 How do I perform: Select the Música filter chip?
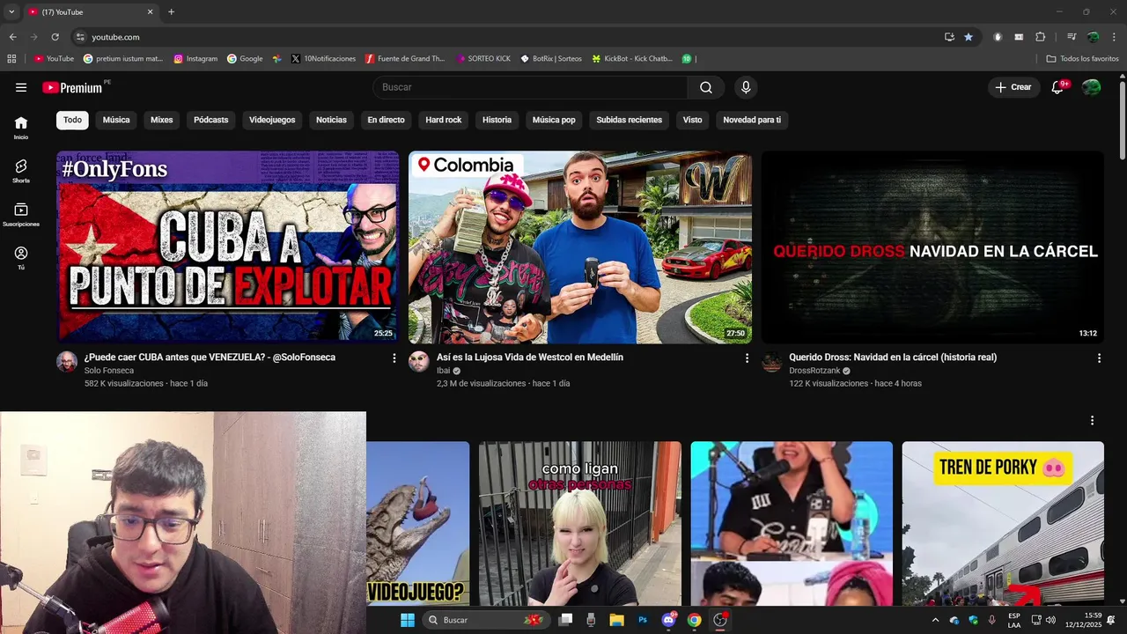tap(116, 120)
